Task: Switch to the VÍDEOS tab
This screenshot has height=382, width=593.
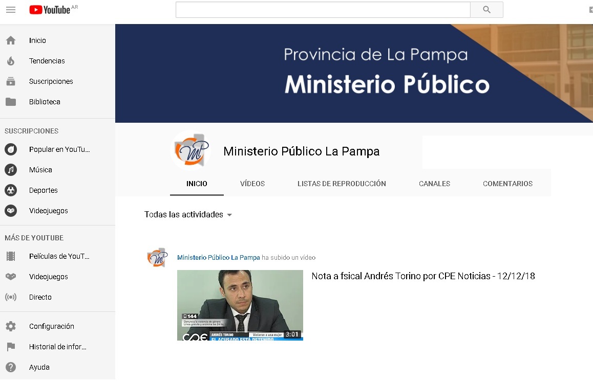Action: coord(252,184)
